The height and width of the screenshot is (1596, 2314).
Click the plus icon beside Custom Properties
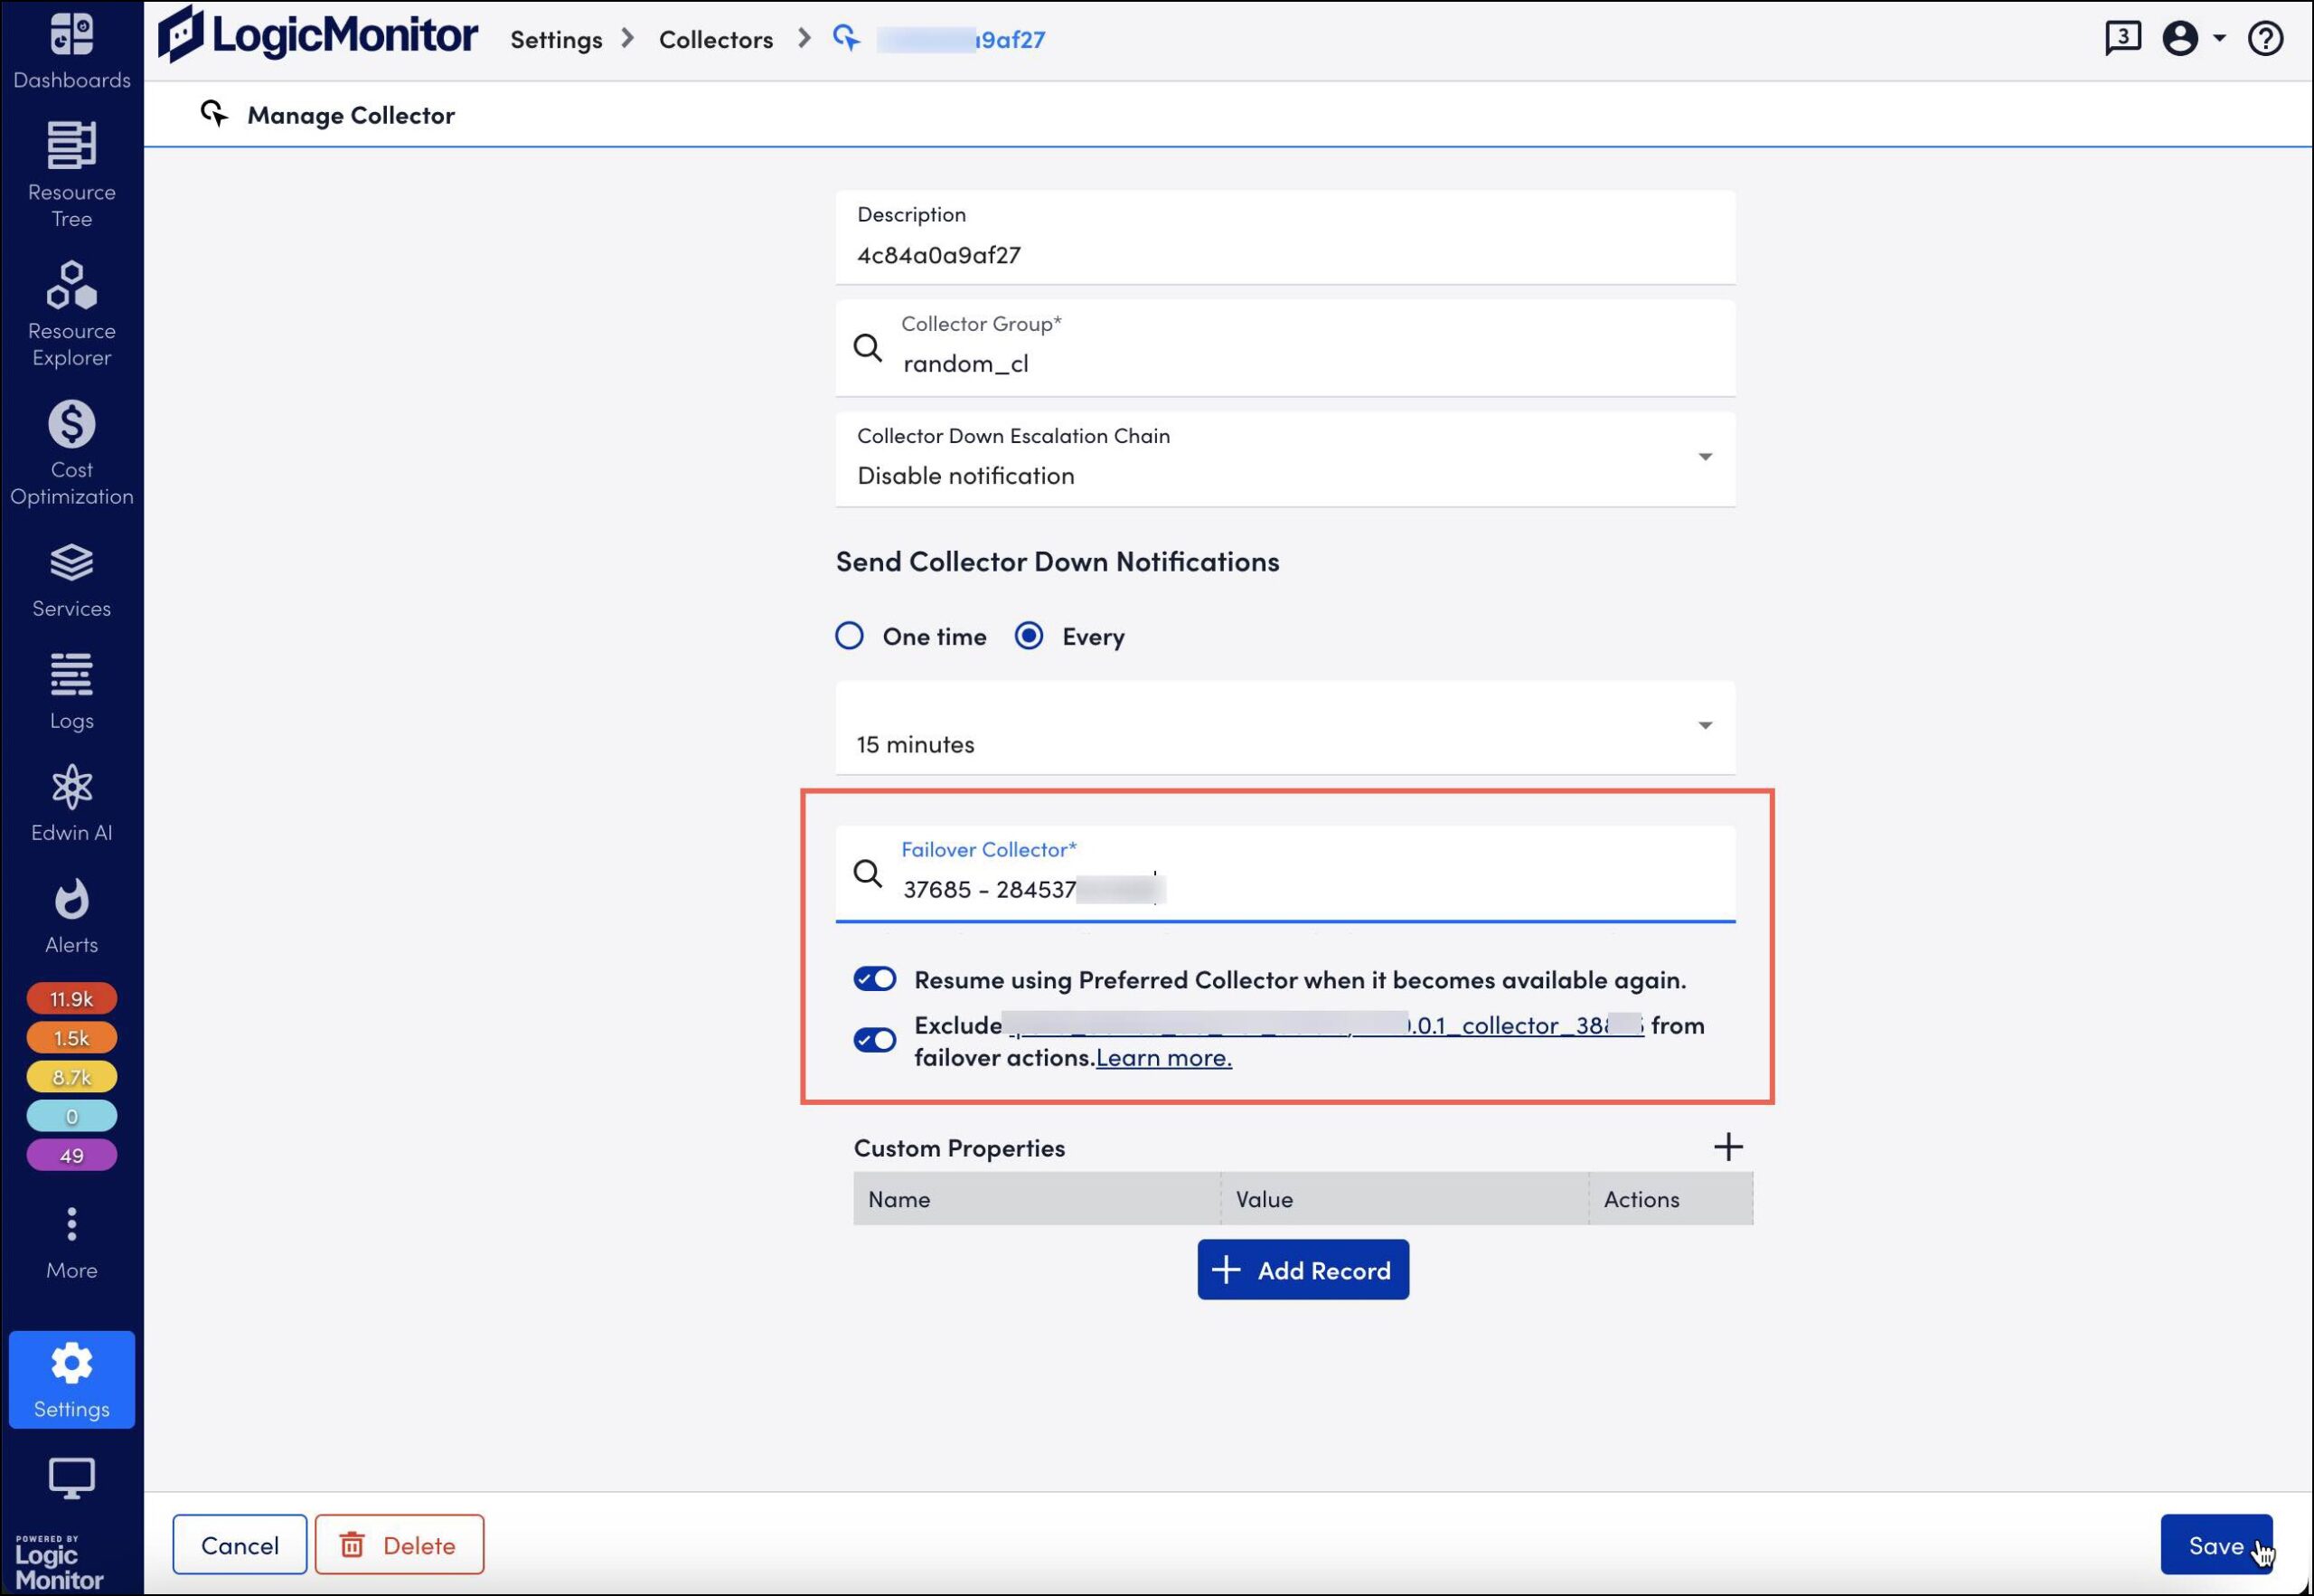tap(1727, 1146)
